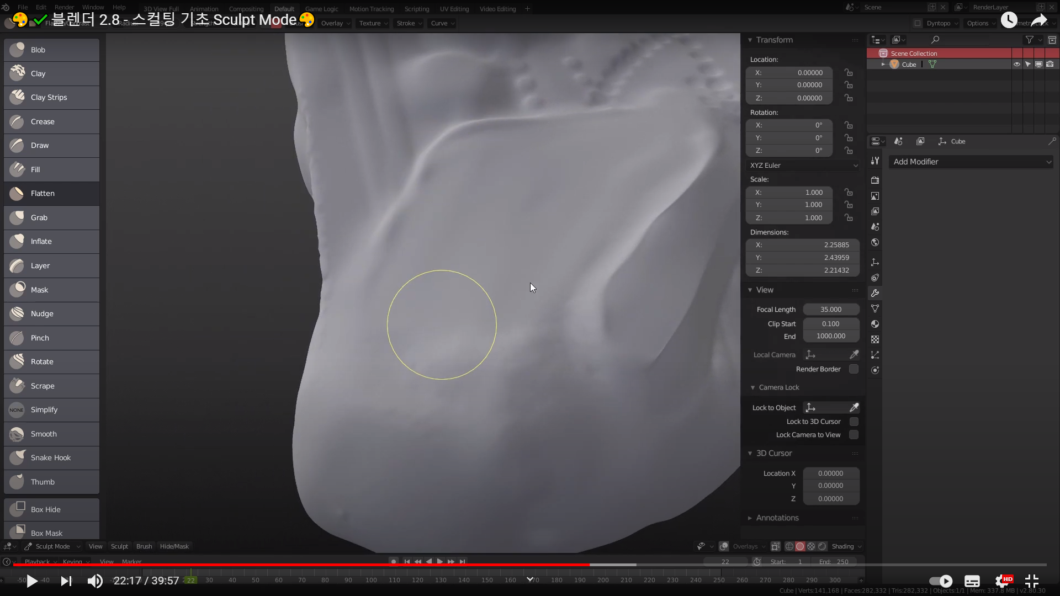Image resolution: width=1060 pixels, height=596 pixels.
Task: Open the modifiers wrench properties tab
Action: pos(875,293)
